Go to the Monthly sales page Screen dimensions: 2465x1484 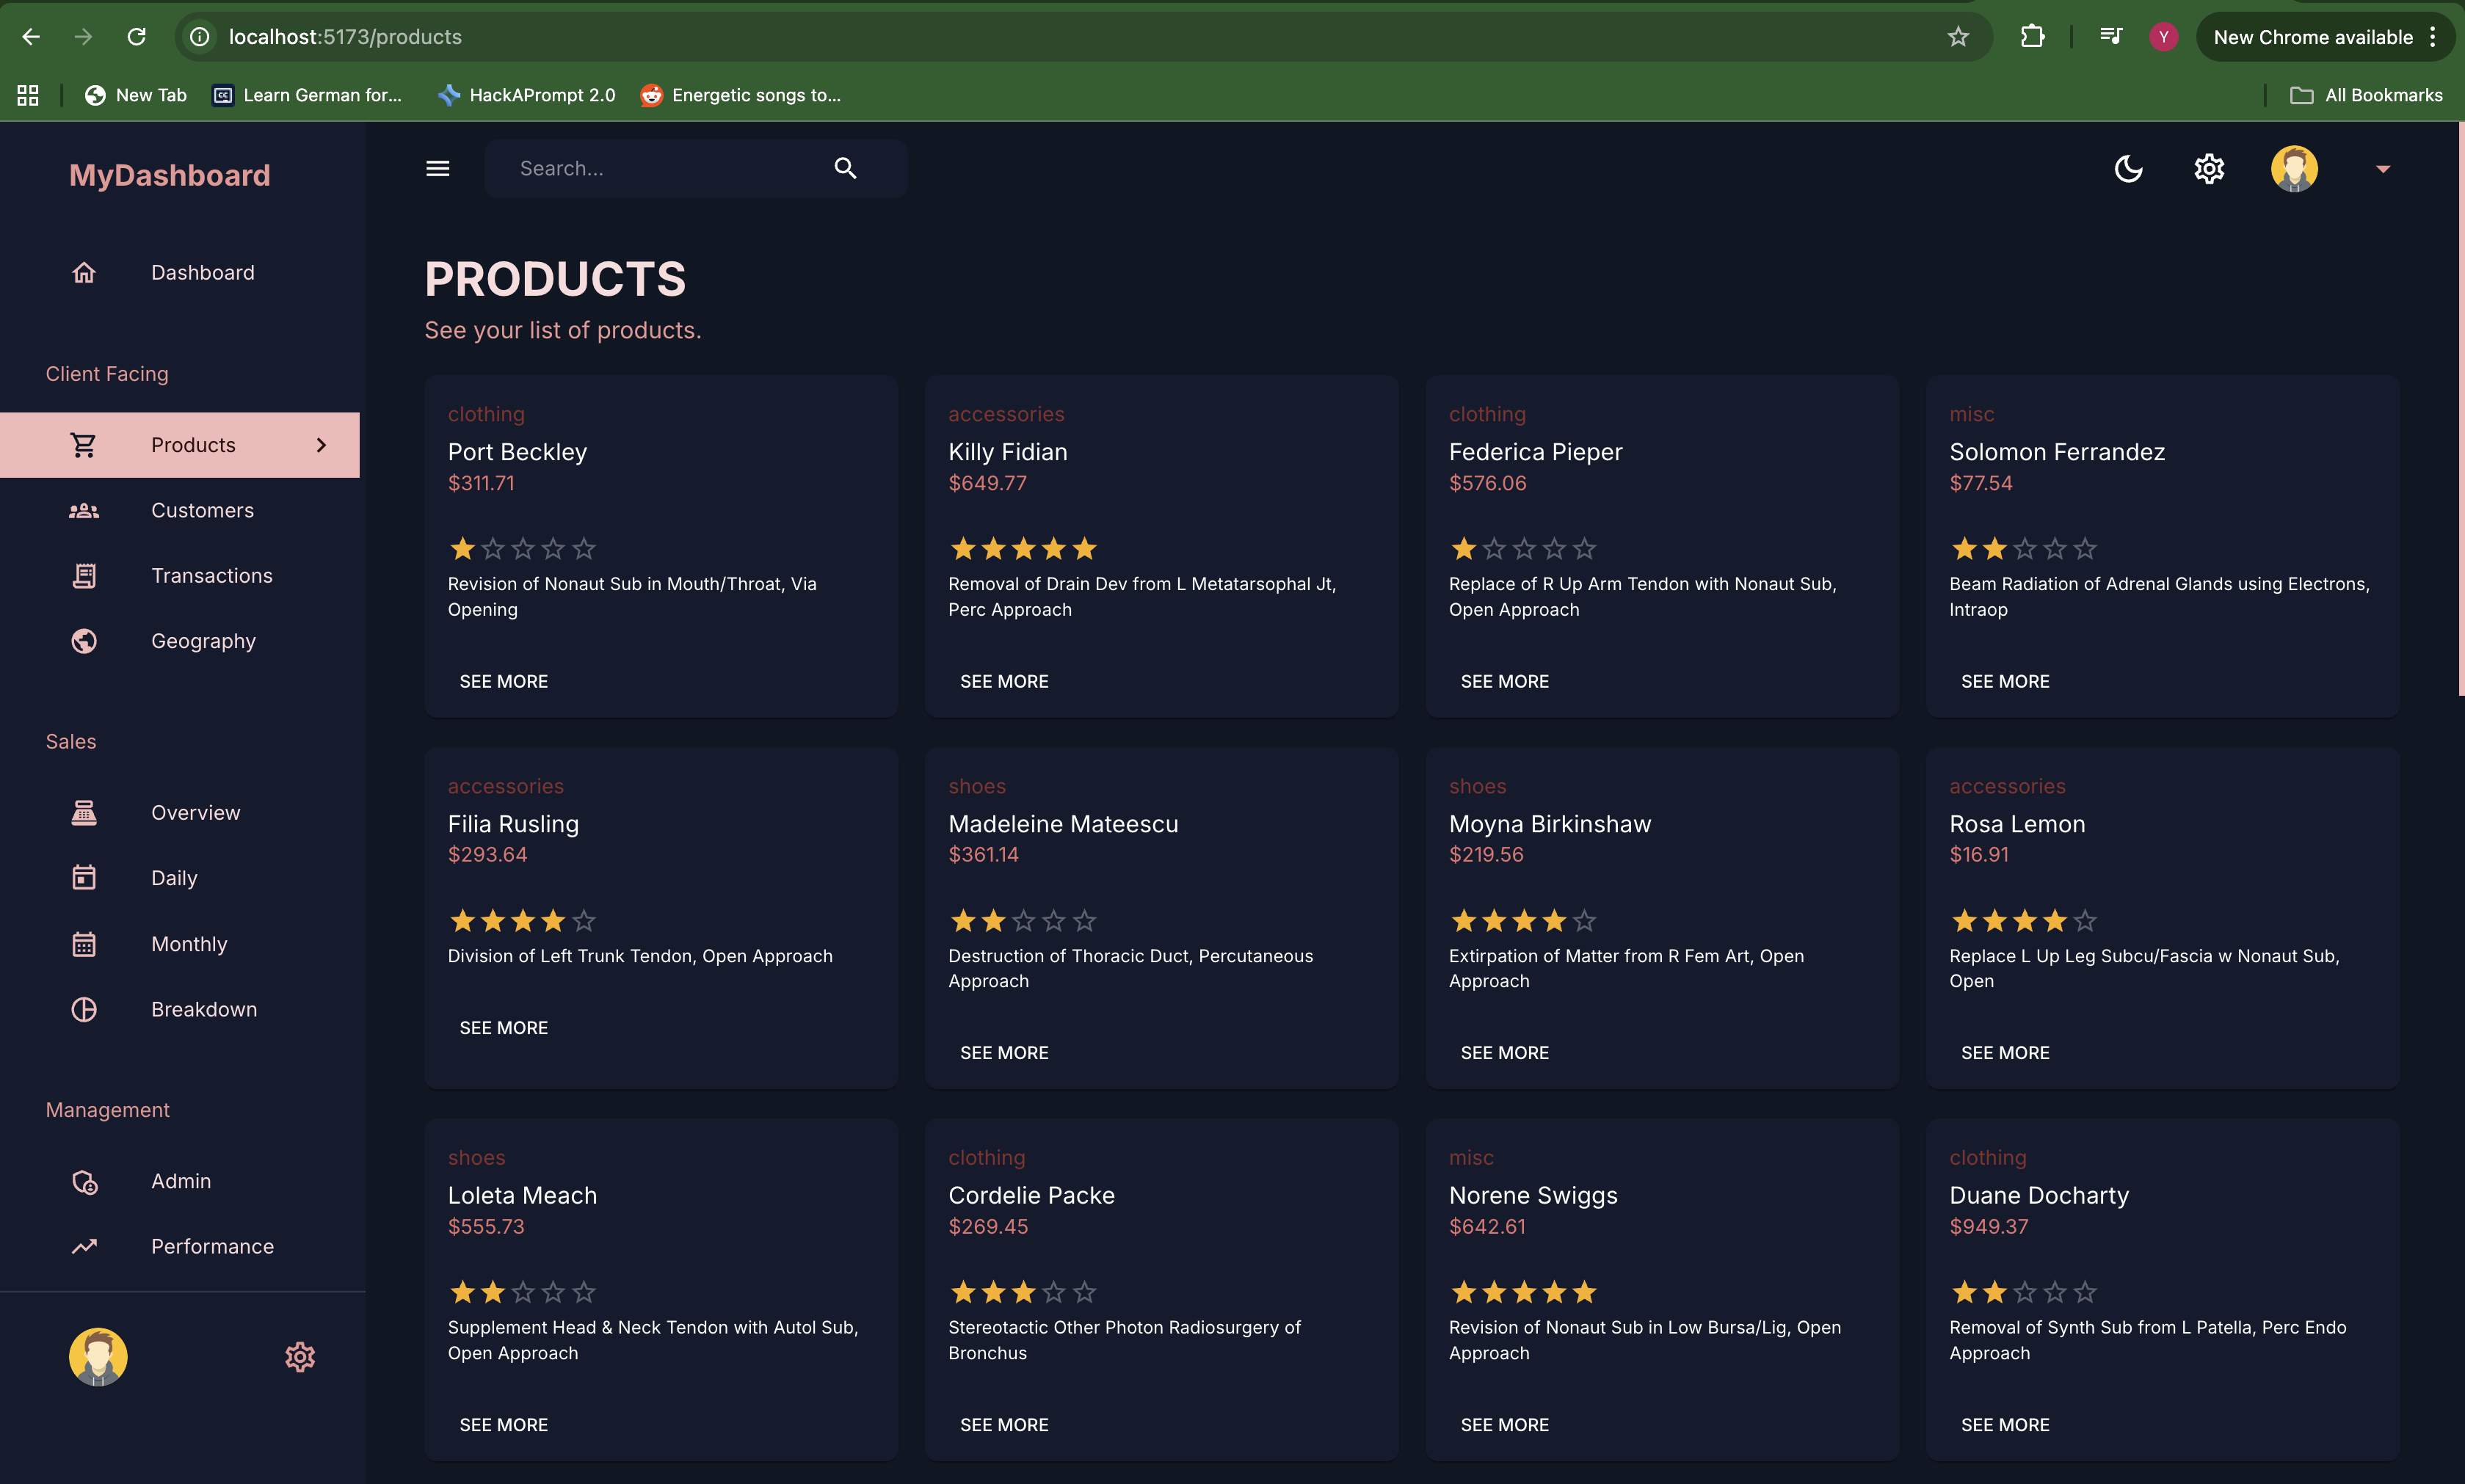[x=189, y=944]
